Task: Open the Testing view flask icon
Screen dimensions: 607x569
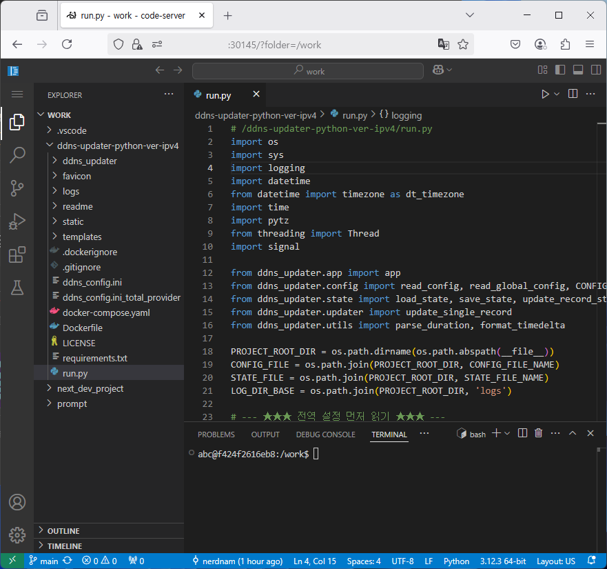Action: point(17,288)
